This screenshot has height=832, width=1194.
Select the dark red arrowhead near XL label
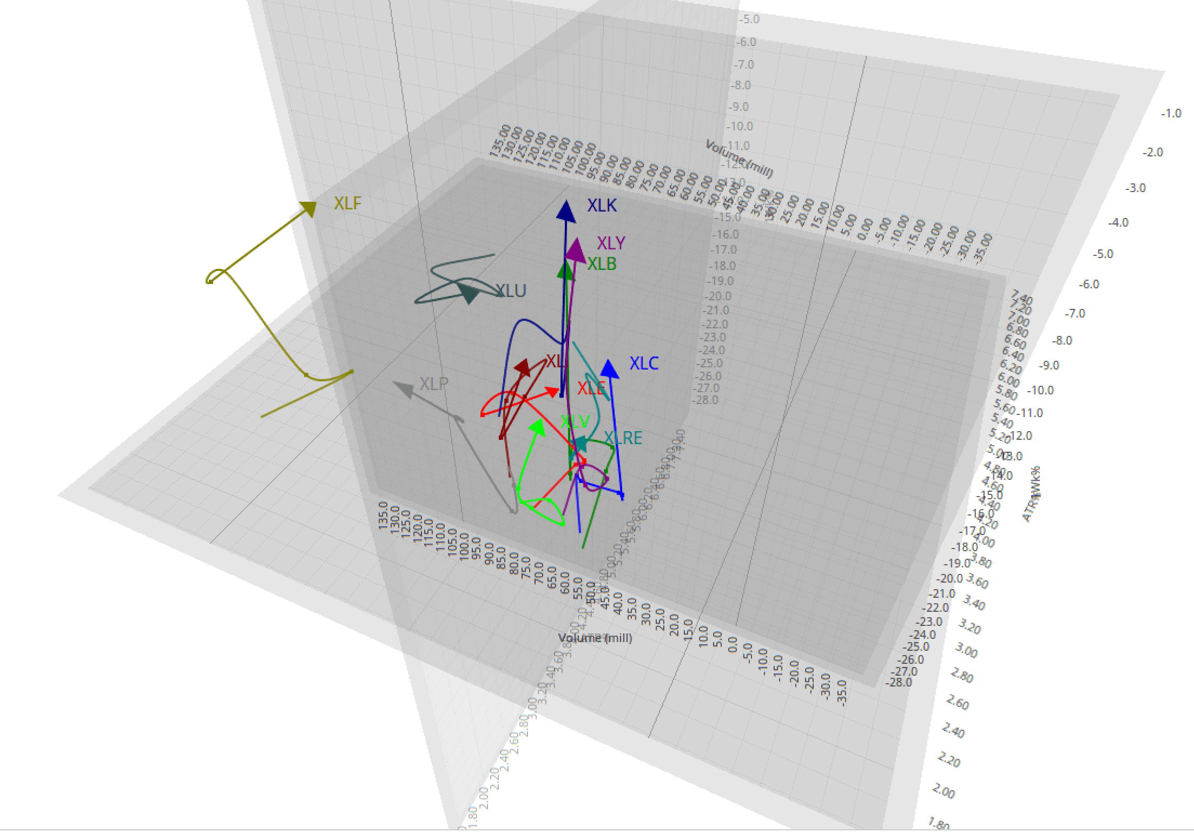pos(523,368)
